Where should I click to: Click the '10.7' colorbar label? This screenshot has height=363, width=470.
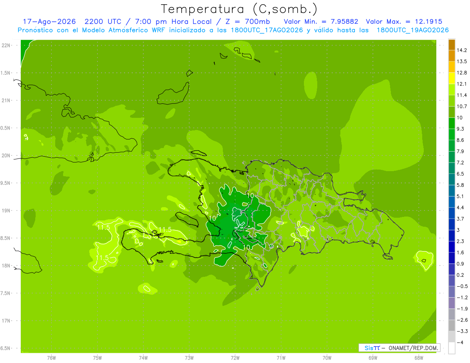pos(462,107)
